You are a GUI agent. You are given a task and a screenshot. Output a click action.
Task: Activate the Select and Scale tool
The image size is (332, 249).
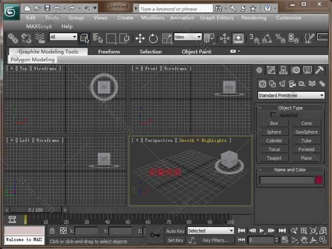tap(167, 38)
